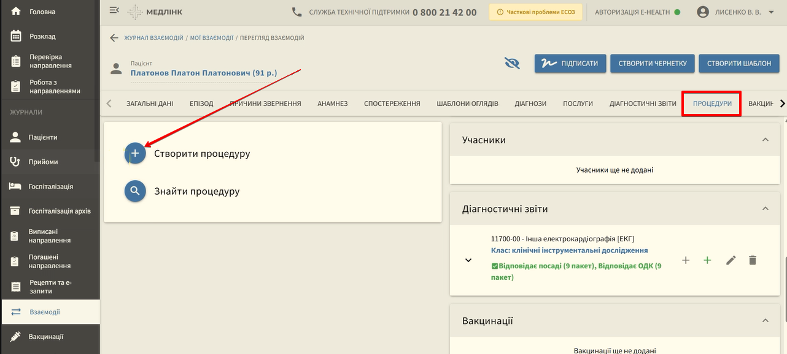The image size is (787, 354).
Task: Click the Виписані направлення clipboard icon
Action: click(x=16, y=236)
